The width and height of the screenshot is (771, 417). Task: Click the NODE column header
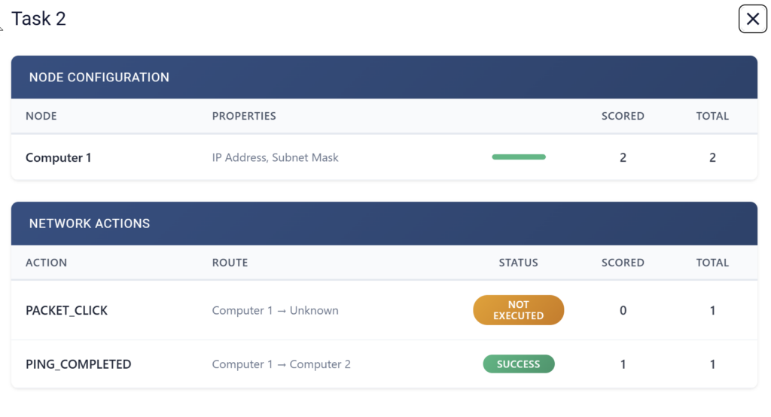[41, 116]
